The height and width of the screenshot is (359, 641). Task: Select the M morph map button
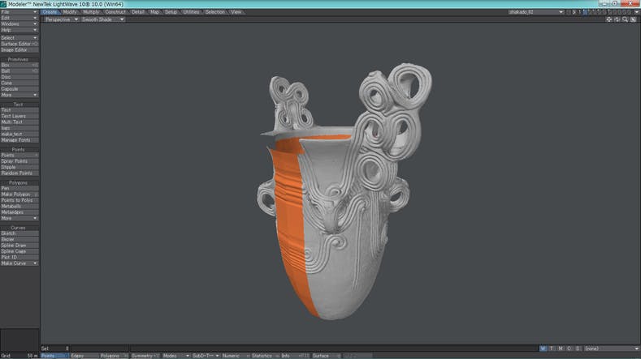coord(561,348)
